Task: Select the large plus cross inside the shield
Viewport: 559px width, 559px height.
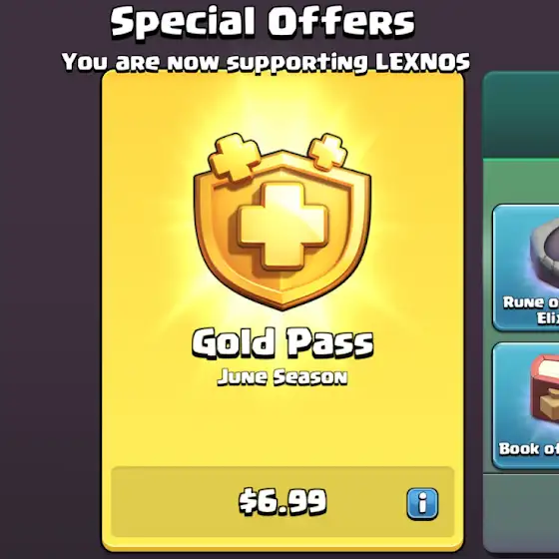Action: click(283, 227)
